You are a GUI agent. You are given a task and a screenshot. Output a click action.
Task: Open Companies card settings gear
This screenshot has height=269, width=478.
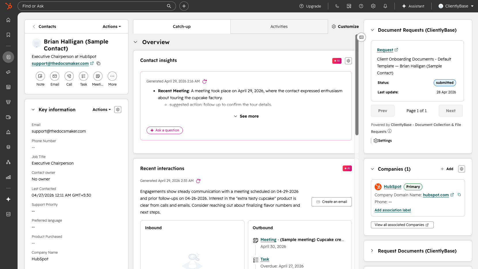[462, 169]
